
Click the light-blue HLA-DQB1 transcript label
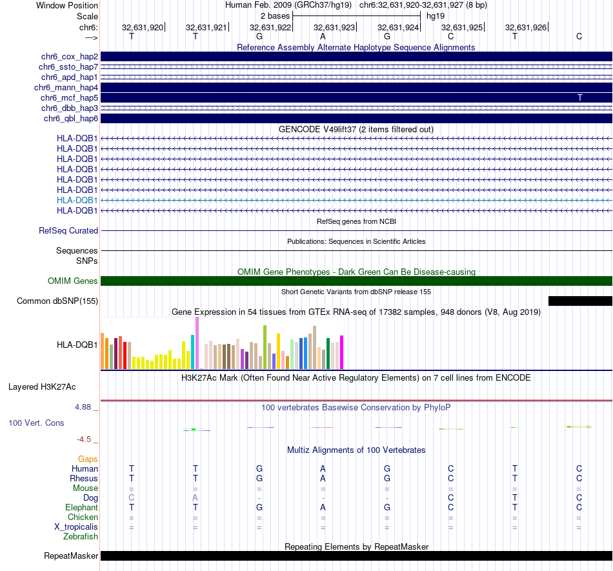[x=77, y=200]
